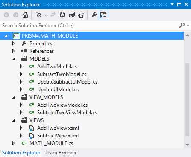The width and height of the screenshot is (191, 157).
Task: Select the References item
Action: coord(41,51)
